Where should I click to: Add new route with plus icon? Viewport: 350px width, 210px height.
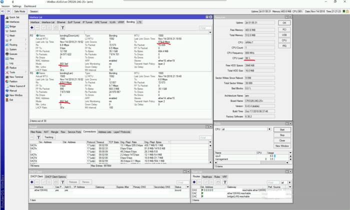[194, 182]
